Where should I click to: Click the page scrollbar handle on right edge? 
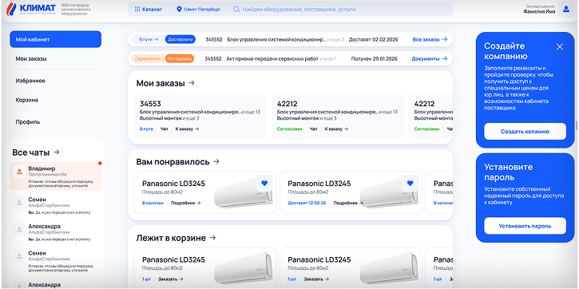pyautogui.click(x=577, y=125)
